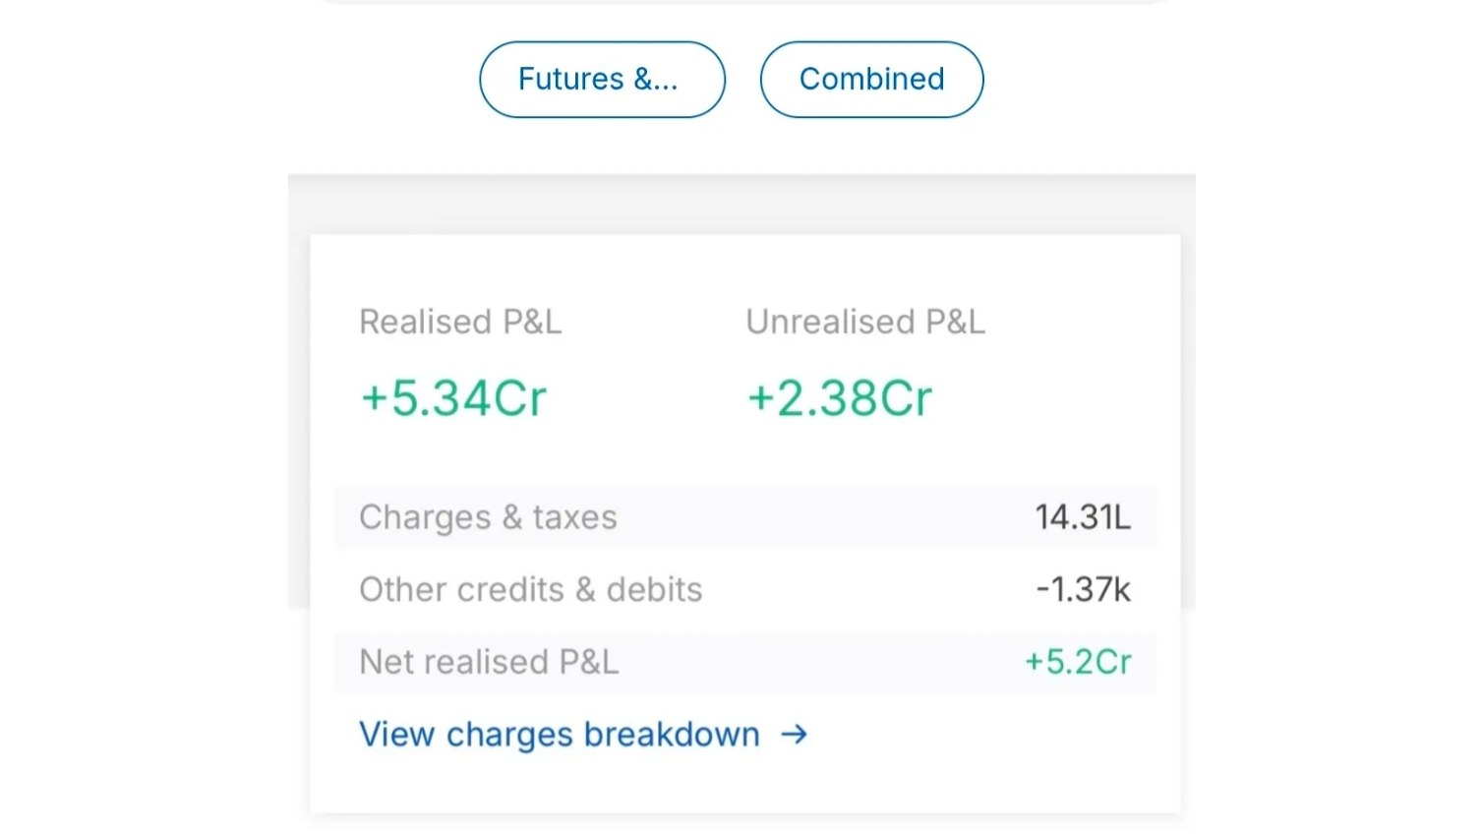This screenshot has height=834, width=1483.
Task: Click the word taxes in charges row
Action: (575, 517)
